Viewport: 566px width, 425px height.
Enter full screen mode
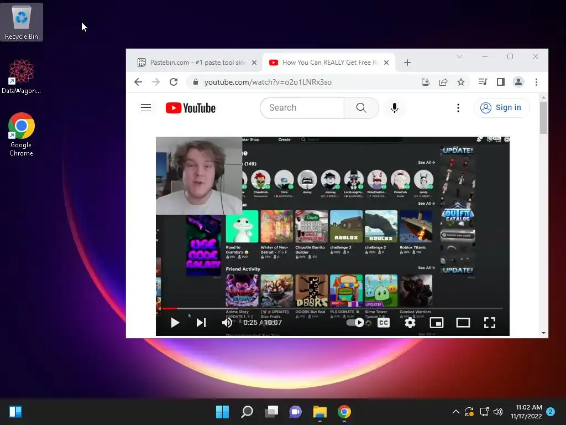490,323
